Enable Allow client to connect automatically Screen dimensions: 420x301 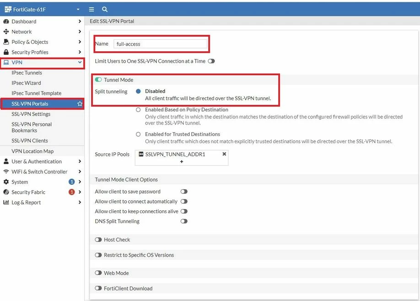click(x=184, y=201)
